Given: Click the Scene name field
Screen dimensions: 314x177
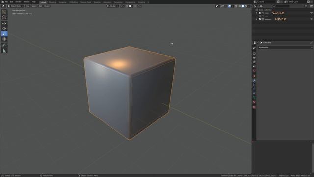Looking at the screenshot, I should (267, 2).
